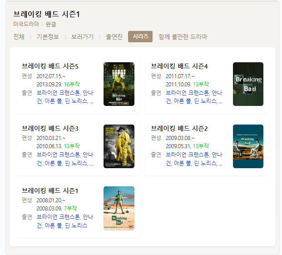Click the Season 5 poster thumbnail
This screenshot has width=282, height=255.
(119, 84)
